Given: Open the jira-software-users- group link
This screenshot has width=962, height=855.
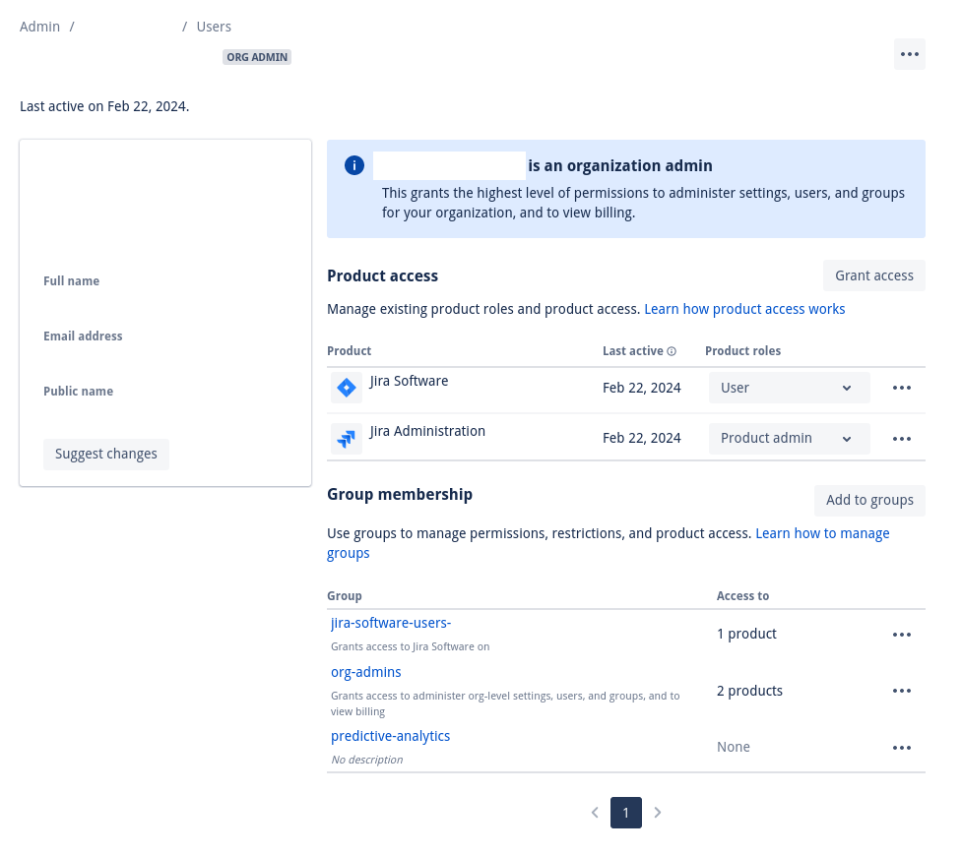Looking at the screenshot, I should 391,623.
